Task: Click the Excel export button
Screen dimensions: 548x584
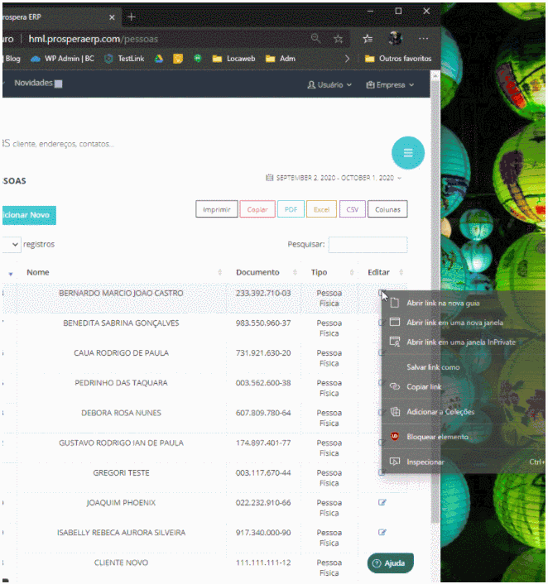Action: (x=320, y=209)
